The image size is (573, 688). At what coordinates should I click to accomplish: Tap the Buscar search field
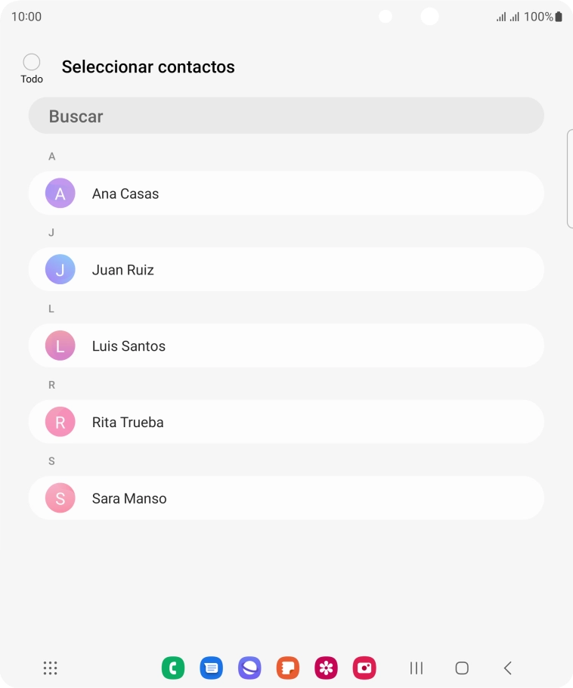pyautogui.click(x=286, y=116)
